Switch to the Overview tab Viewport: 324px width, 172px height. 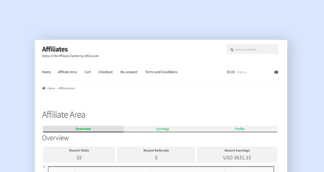83,129
